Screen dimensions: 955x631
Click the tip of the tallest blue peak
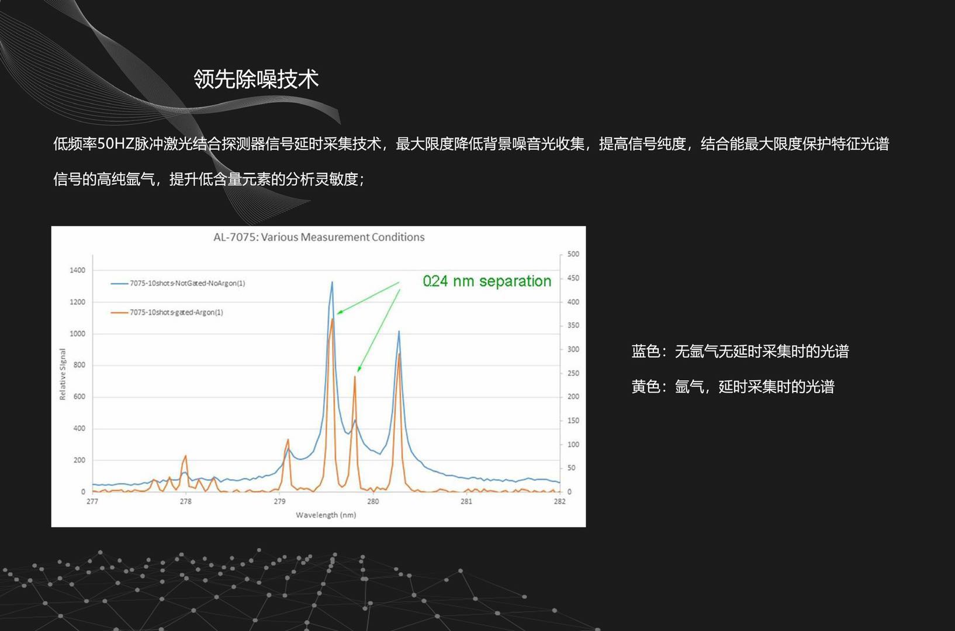(332, 283)
